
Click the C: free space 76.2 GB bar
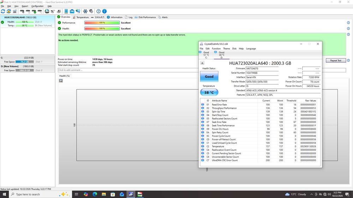coord(25,62)
